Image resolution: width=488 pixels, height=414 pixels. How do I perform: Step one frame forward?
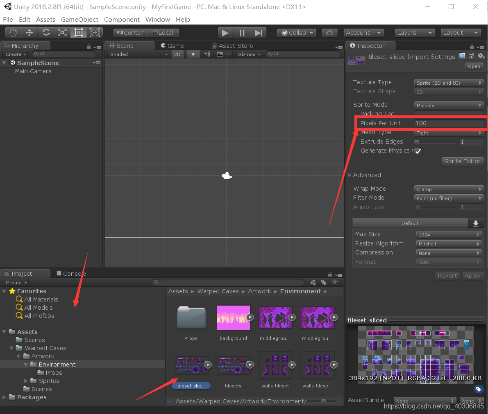pos(258,33)
